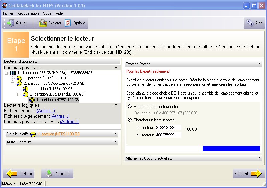
Task: Collapse the DOS Etendu 100 GB node
Action: coord(19,94)
